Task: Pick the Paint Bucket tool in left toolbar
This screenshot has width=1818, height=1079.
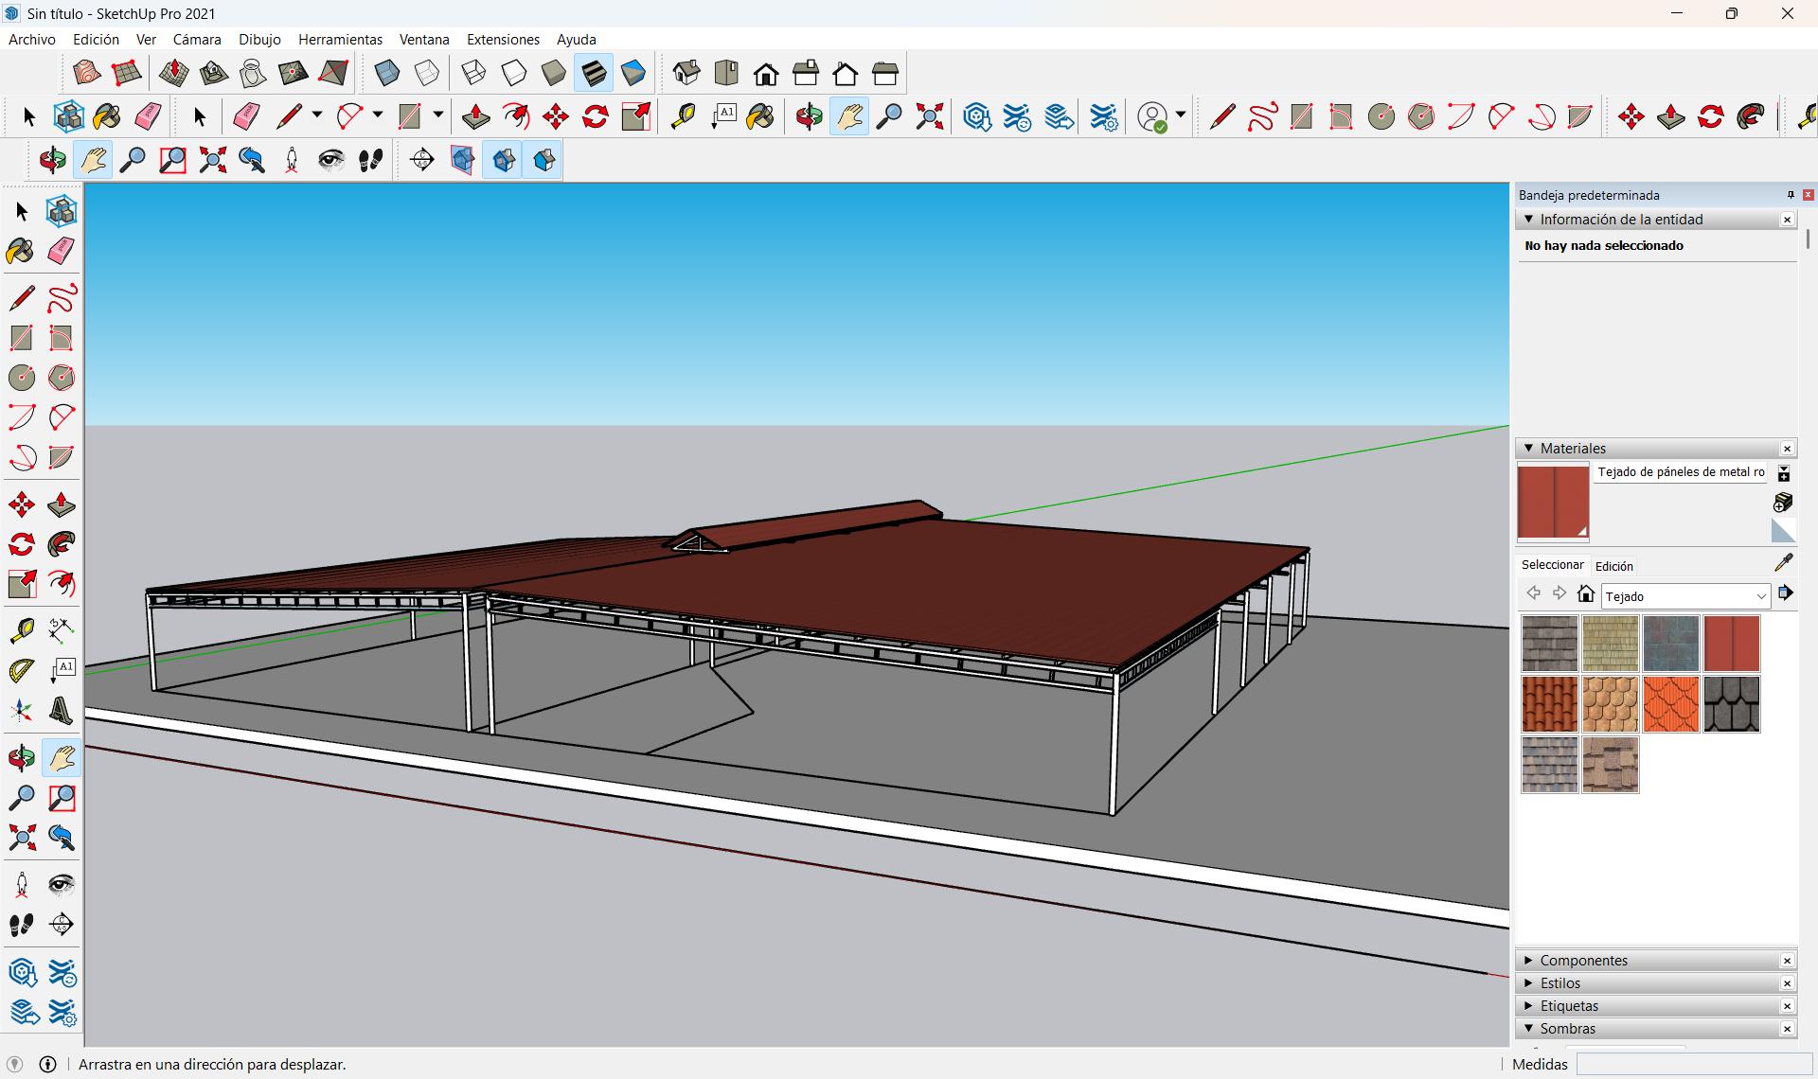Action: click(x=21, y=251)
